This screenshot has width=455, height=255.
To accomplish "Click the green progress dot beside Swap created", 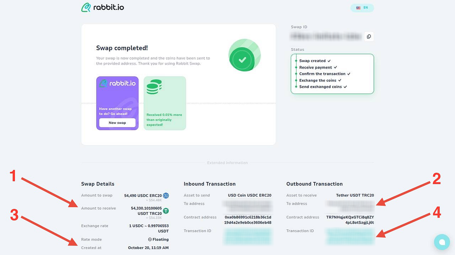I will click(295, 61).
